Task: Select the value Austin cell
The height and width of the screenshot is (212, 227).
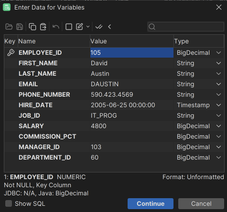Action: tap(132, 73)
